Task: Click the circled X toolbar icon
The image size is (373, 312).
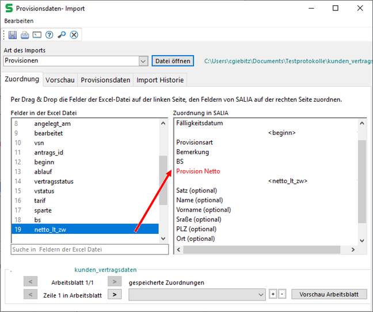Action: point(74,35)
